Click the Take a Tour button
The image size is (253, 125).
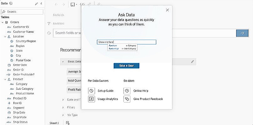point(126,66)
